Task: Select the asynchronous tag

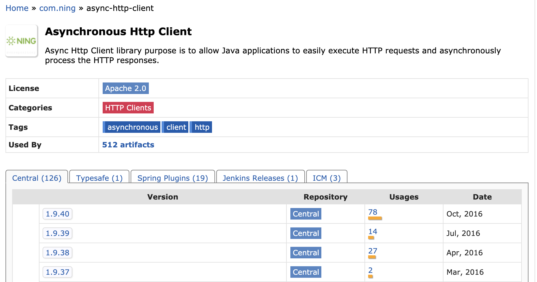Action: click(x=132, y=127)
